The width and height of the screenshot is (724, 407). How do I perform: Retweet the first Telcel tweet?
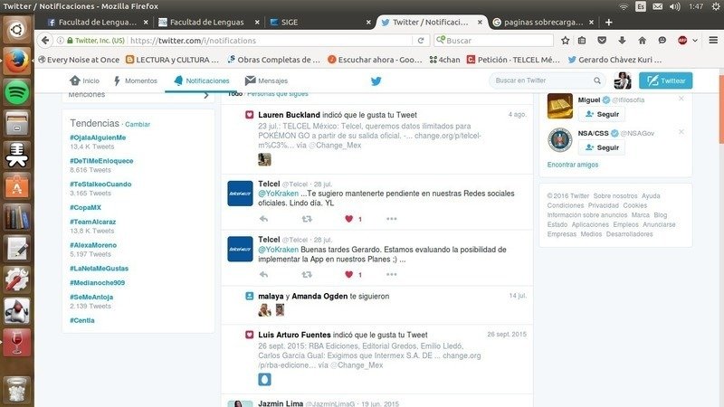click(x=305, y=219)
